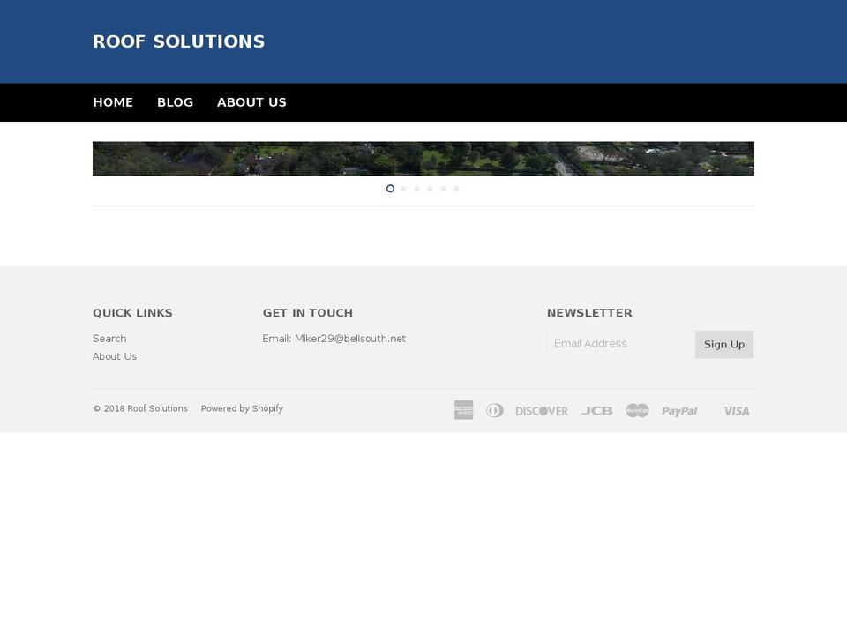Image resolution: width=847 pixels, height=635 pixels.
Task: Open the Powered by Shopify link
Action: (242, 408)
